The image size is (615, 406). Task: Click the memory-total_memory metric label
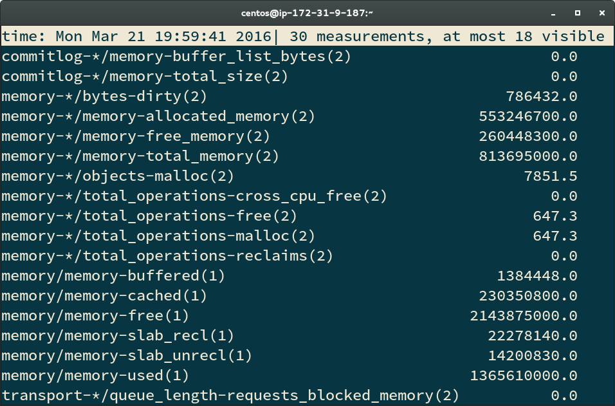(x=140, y=156)
